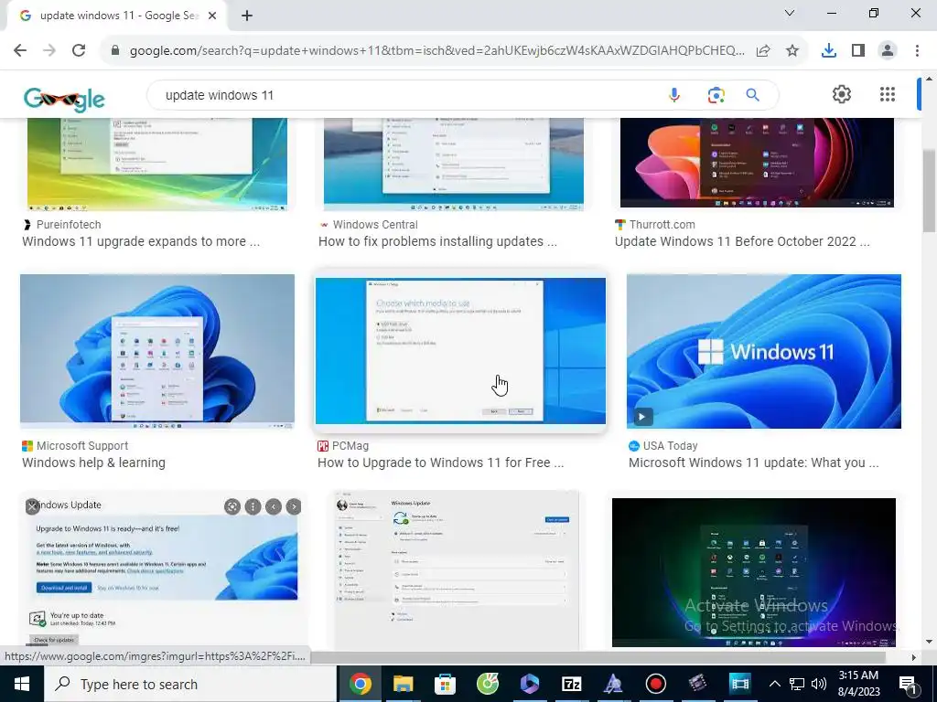Screen dimensions: 937x702
Task: Open the Chrome three-dot menu
Action: pos(917,51)
